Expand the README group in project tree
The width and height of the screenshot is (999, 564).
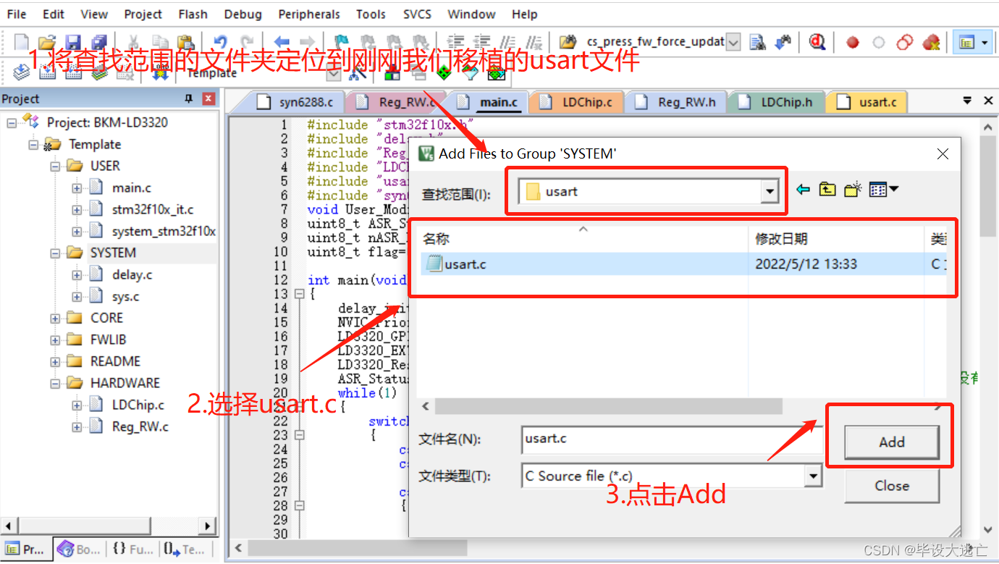tap(55, 362)
